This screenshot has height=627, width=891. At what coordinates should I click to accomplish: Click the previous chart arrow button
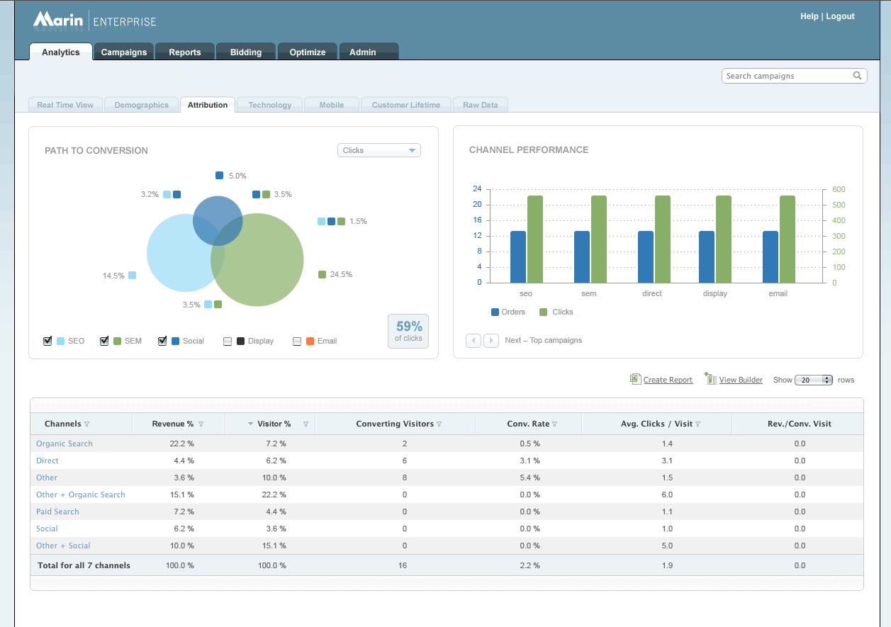473,341
